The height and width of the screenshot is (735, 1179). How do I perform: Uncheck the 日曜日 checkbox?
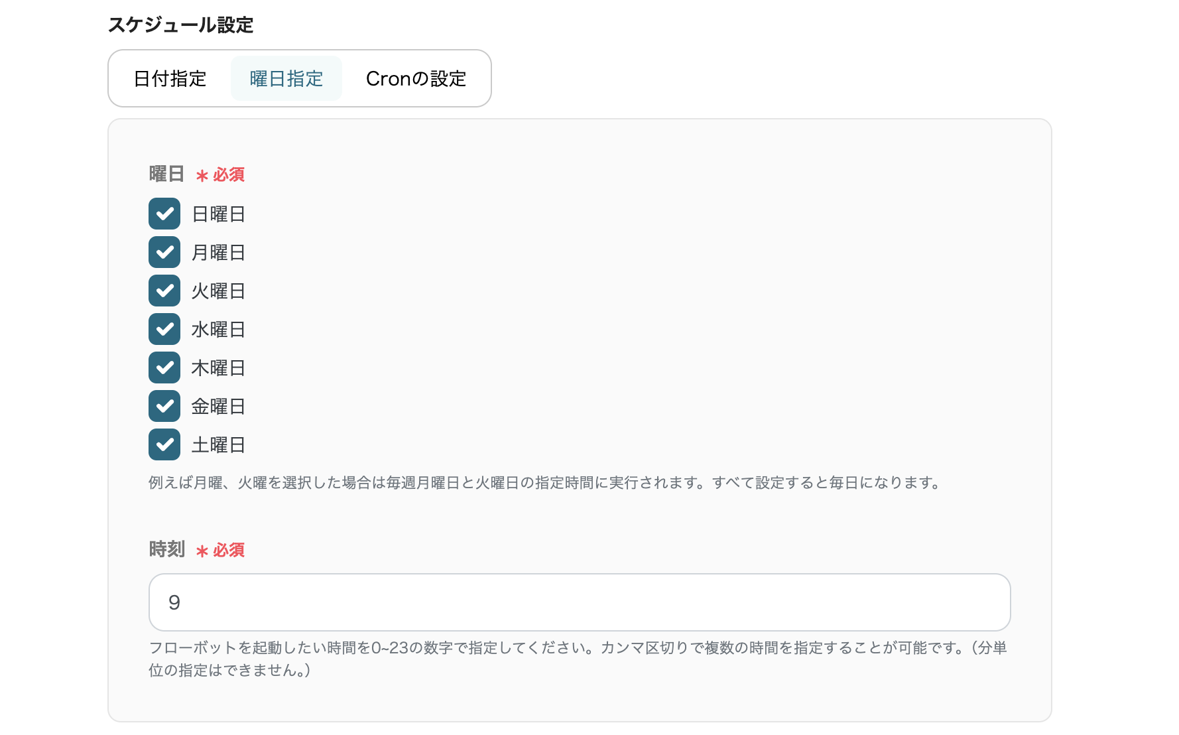pos(164,214)
